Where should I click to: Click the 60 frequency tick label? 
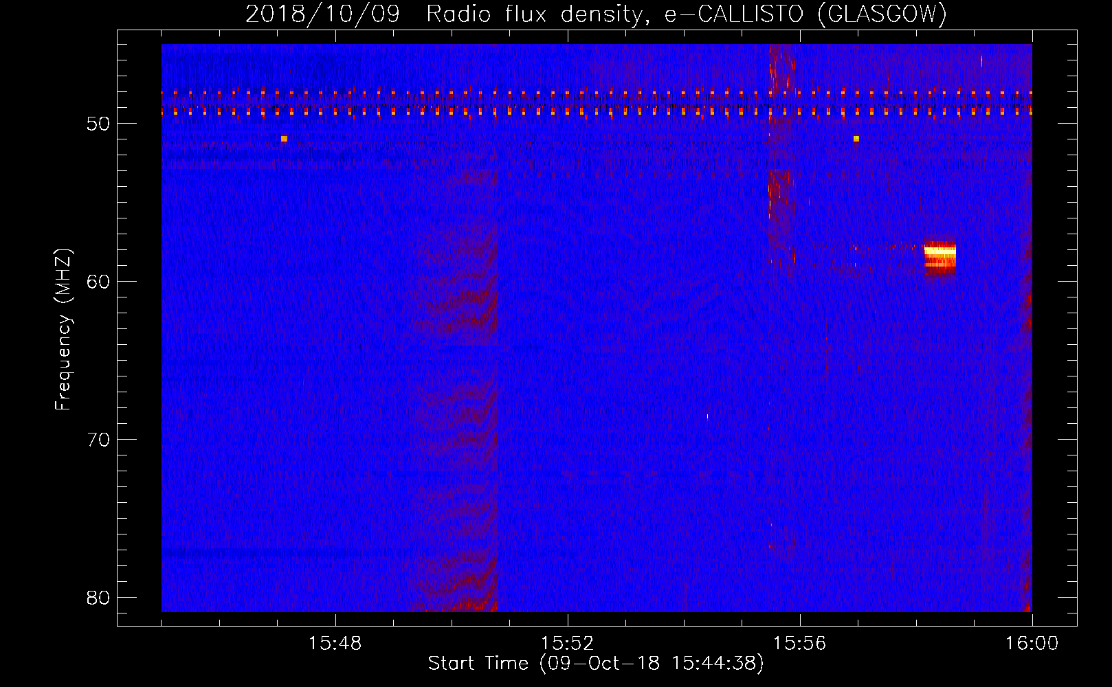(x=98, y=282)
